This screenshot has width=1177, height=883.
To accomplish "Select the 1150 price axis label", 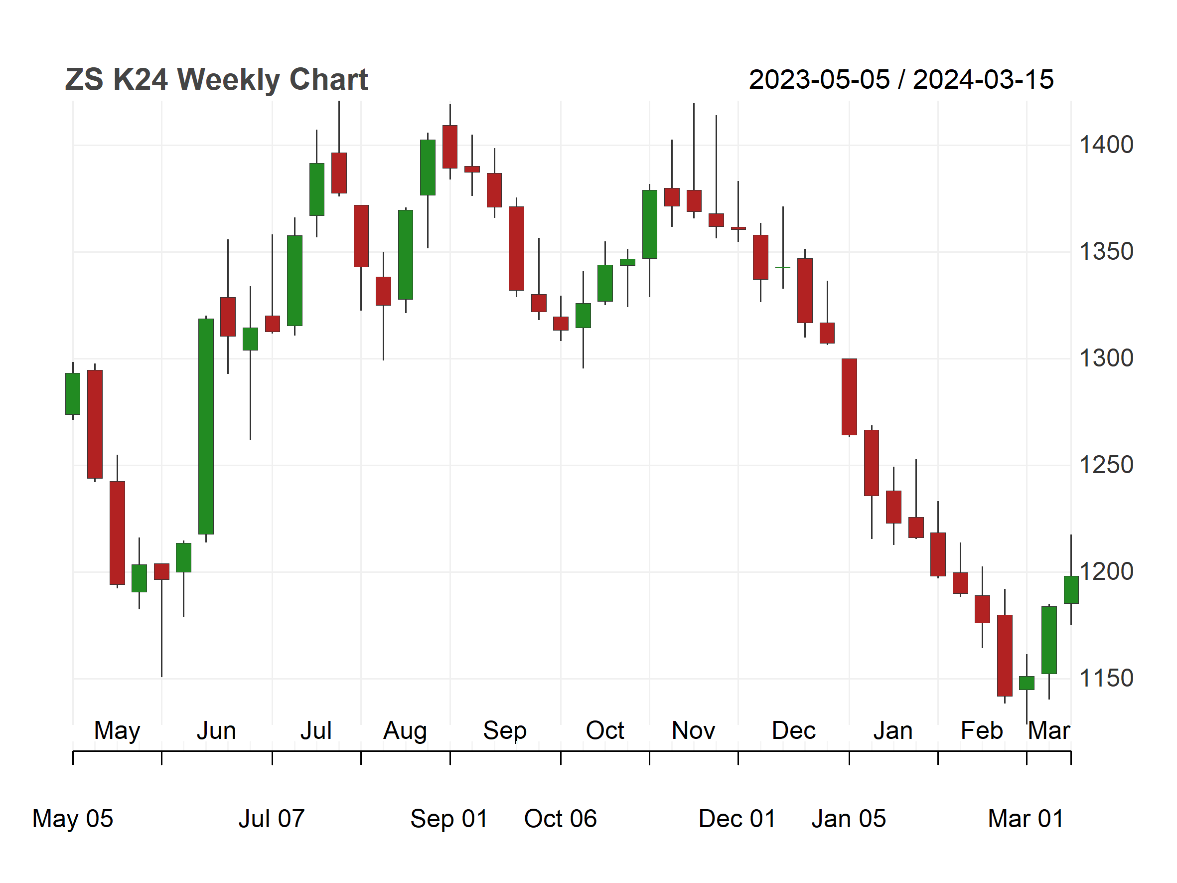I will (1106, 679).
